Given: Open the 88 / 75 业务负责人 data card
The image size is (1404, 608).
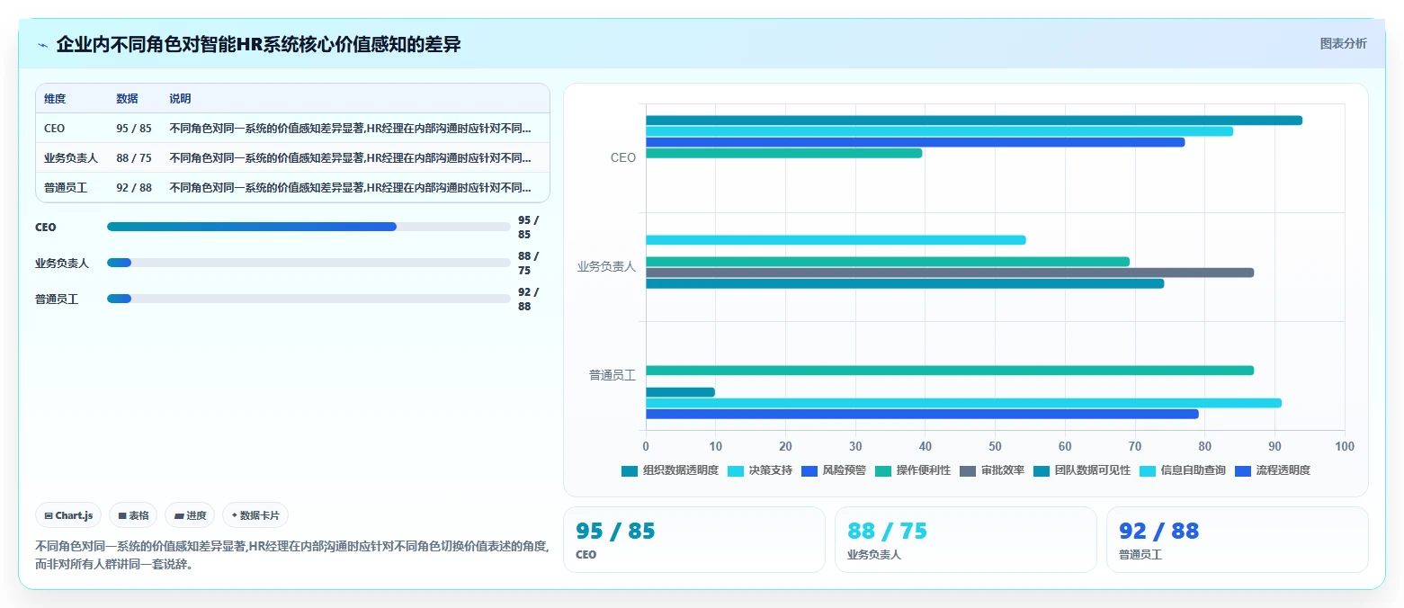Looking at the screenshot, I should coord(965,540).
